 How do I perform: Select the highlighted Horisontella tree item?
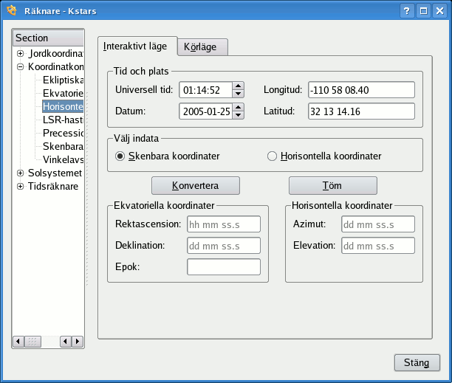coord(63,106)
